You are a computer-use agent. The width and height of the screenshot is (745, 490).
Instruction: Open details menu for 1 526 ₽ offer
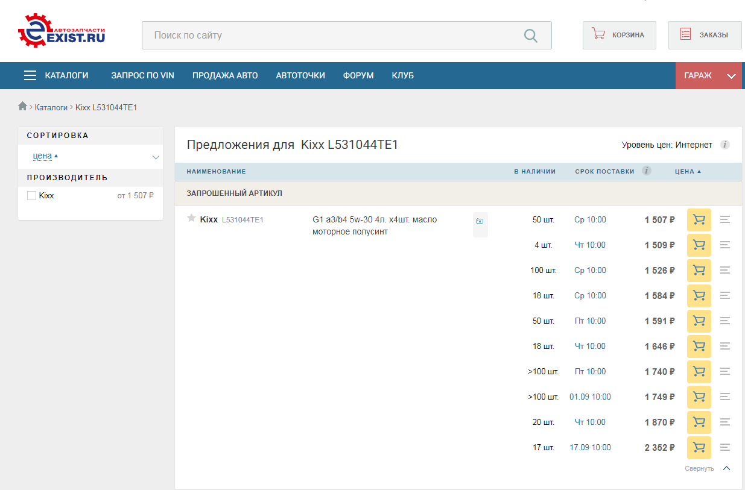click(x=725, y=271)
